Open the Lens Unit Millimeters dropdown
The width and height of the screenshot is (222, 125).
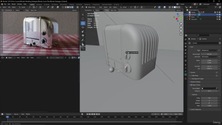209,57
